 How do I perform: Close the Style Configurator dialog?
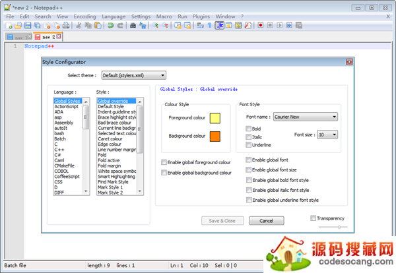point(349,62)
